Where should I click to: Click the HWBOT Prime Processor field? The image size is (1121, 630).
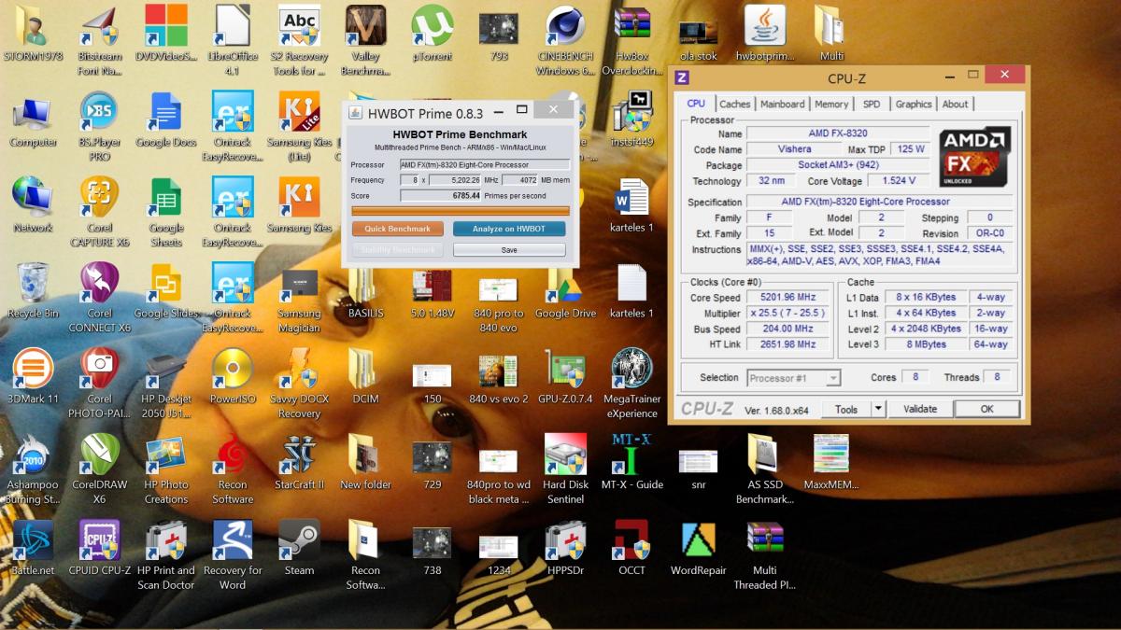pos(485,165)
